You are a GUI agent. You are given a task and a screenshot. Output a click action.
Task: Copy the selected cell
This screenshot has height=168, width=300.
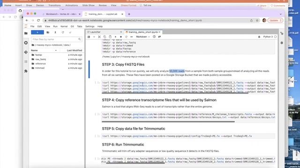coord(105,37)
